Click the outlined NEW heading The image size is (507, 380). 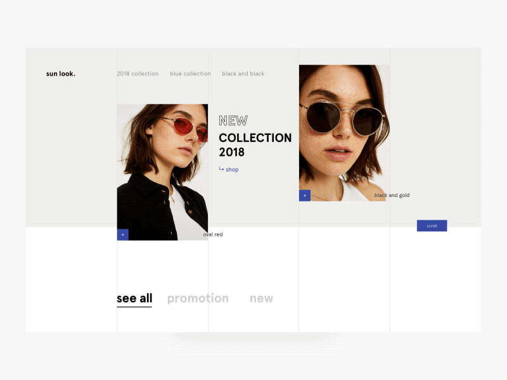pos(233,121)
